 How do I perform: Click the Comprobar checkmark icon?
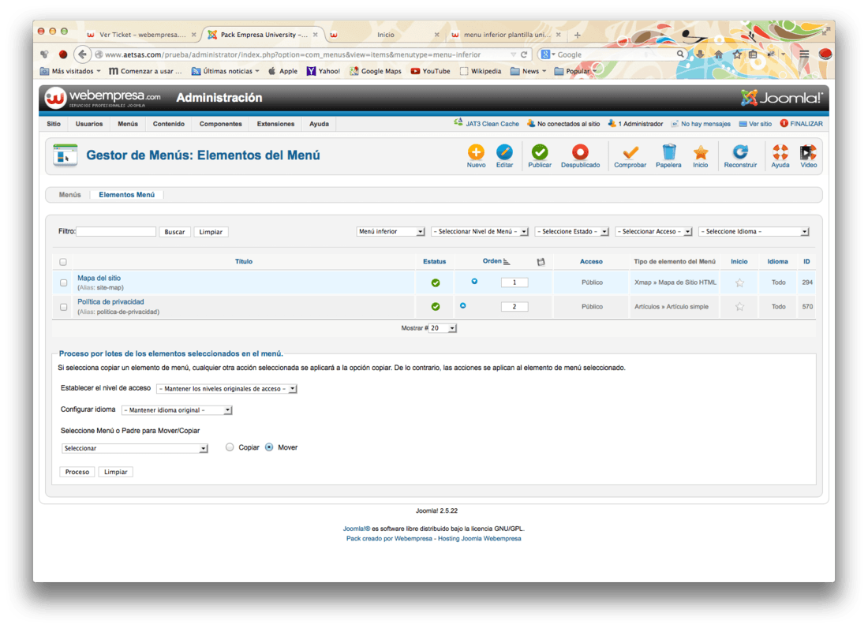point(630,152)
